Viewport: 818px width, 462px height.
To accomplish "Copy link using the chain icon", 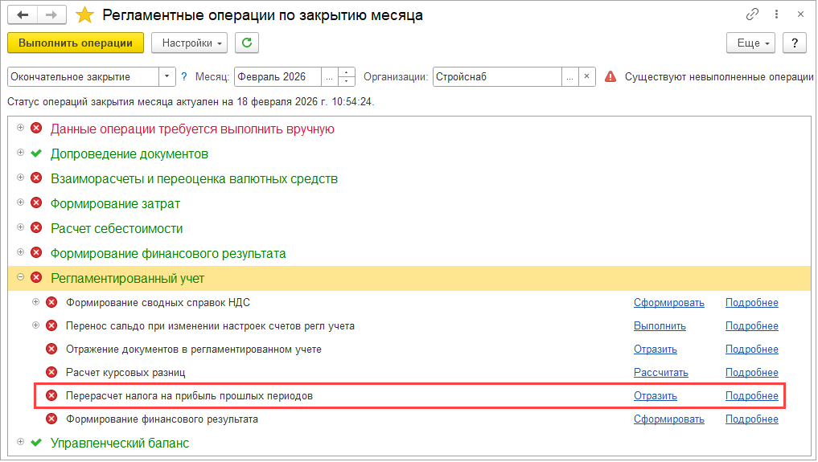I will coord(753,14).
